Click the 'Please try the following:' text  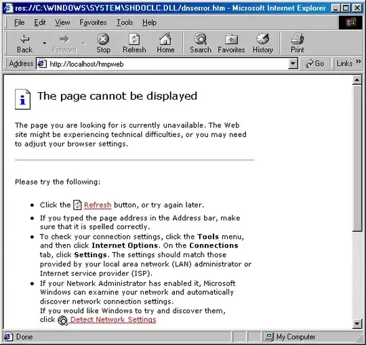pyautogui.click(x=58, y=182)
